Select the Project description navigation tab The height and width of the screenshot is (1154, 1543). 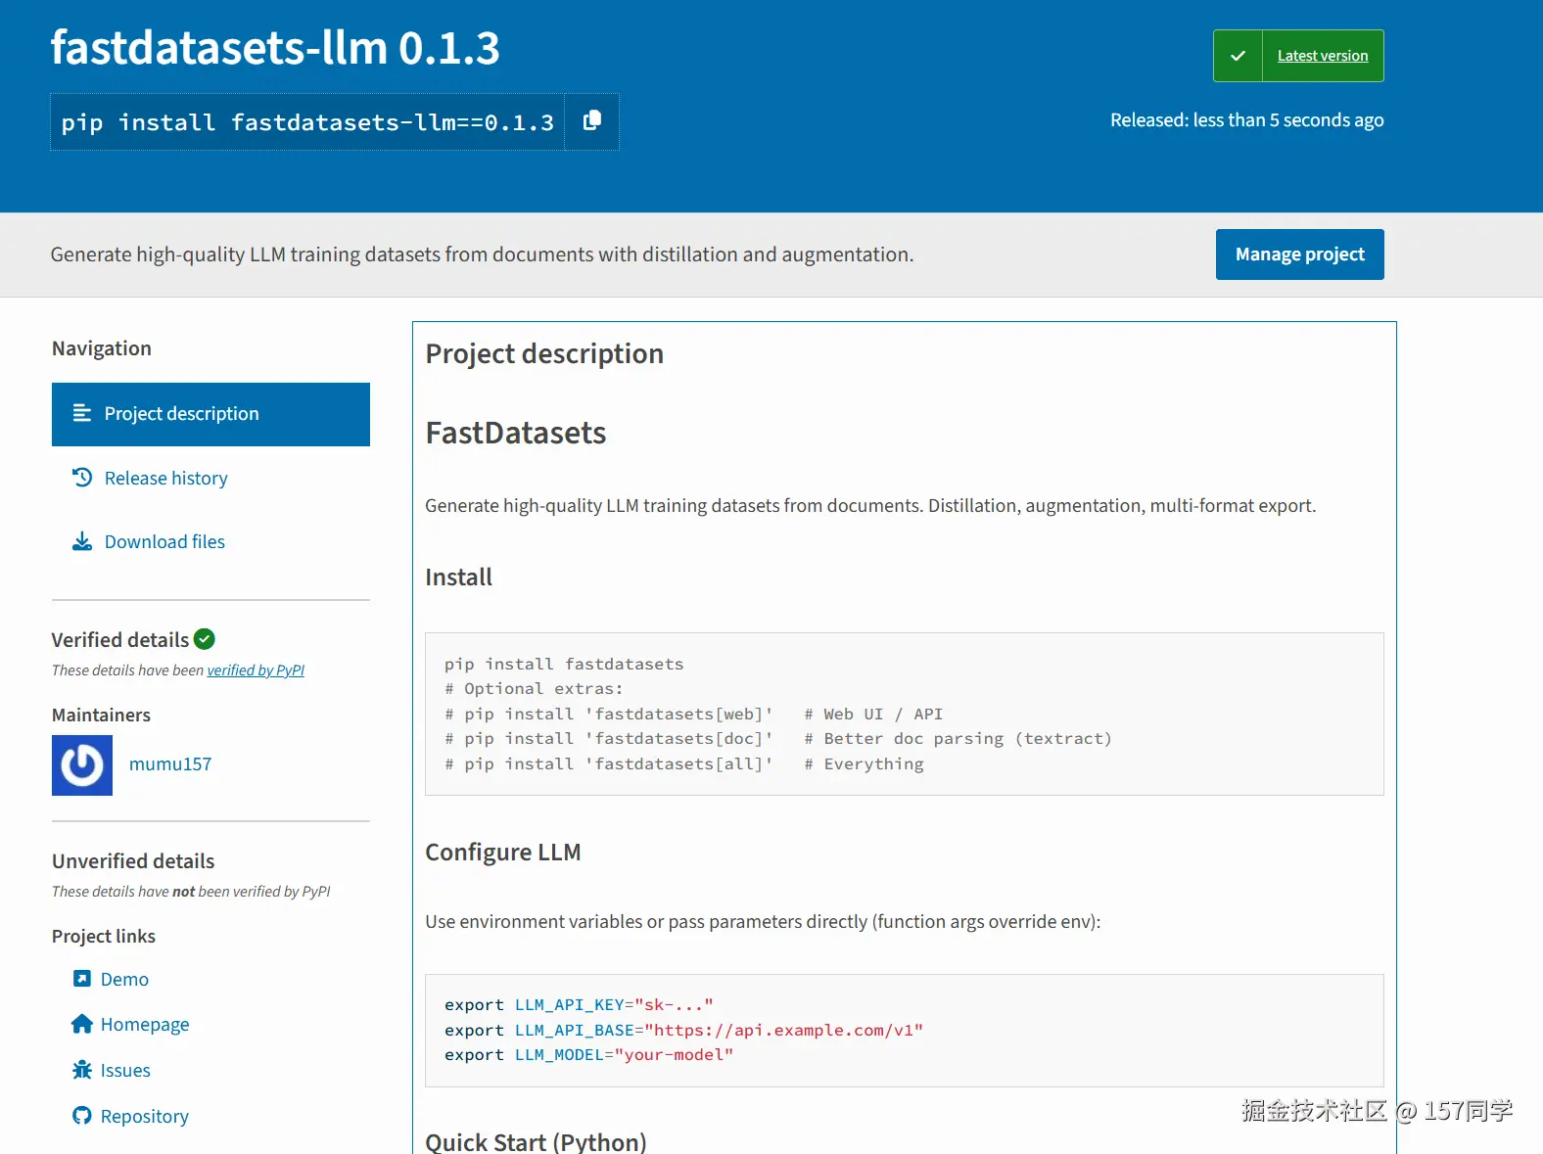coord(210,414)
